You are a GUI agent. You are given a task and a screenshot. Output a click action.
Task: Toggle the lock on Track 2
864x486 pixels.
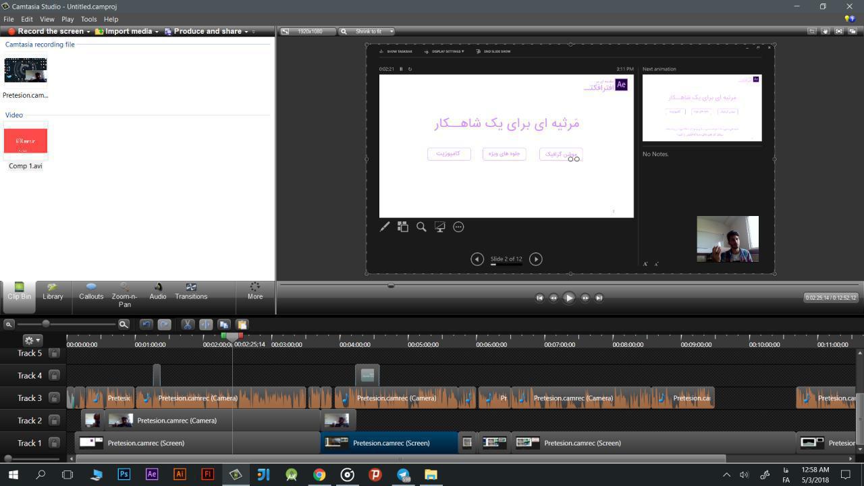pyautogui.click(x=54, y=421)
